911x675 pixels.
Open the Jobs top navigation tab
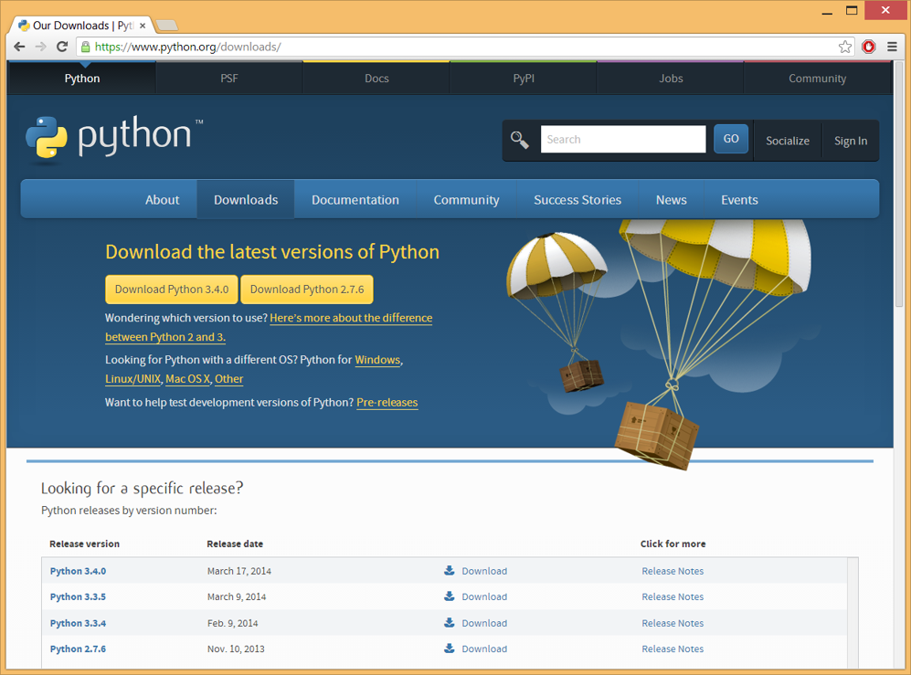point(671,79)
